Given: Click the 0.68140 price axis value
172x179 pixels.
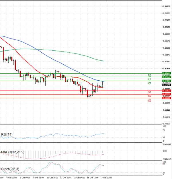Looking at the screenshot, I should pyautogui.click(x=167, y=55).
